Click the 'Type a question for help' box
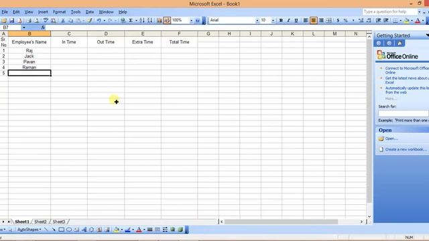Viewport: 429px width, 241px height. coord(389,12)
